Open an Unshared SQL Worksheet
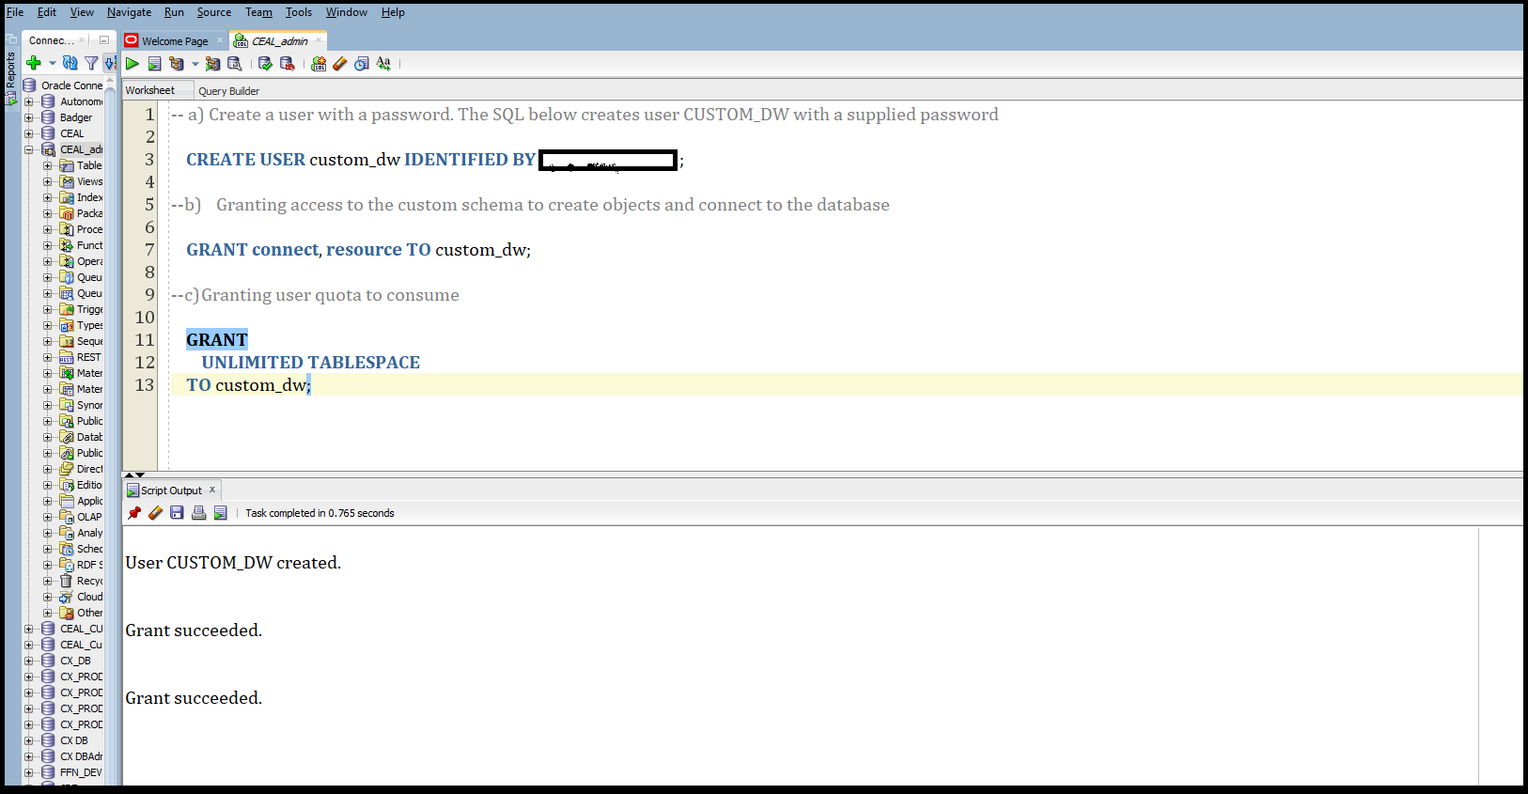 point(319,64)
